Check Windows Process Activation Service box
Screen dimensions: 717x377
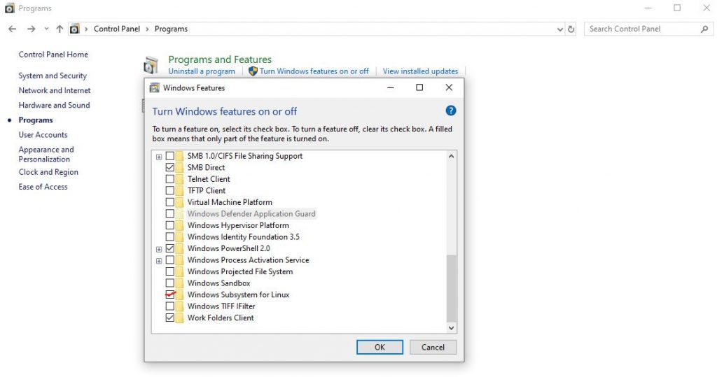(x=169, y=260)
